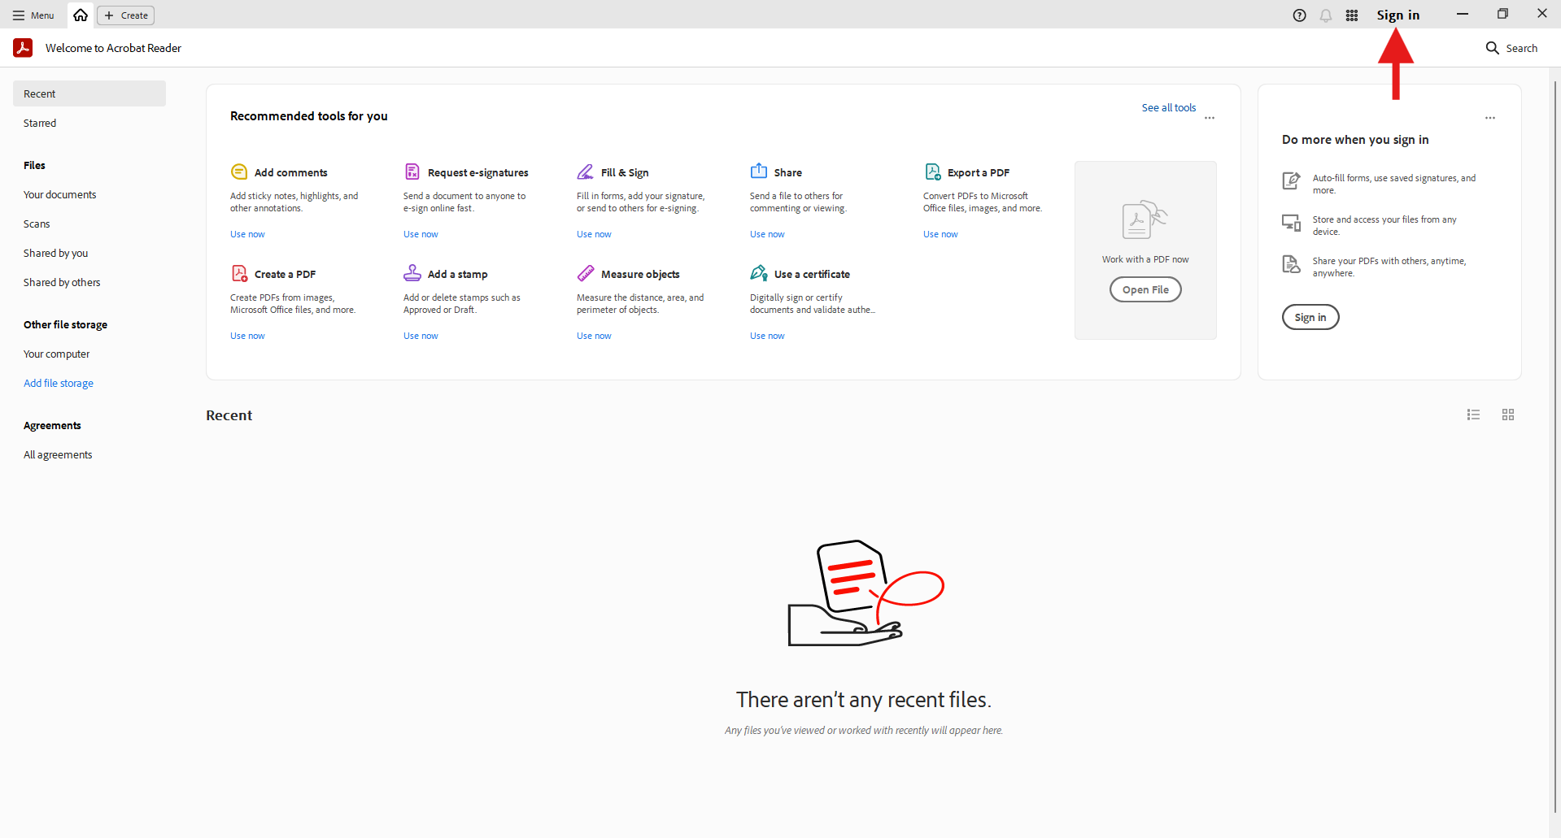Click Use now under Create a PDF

pyautogui.click(x=247, y=336)
